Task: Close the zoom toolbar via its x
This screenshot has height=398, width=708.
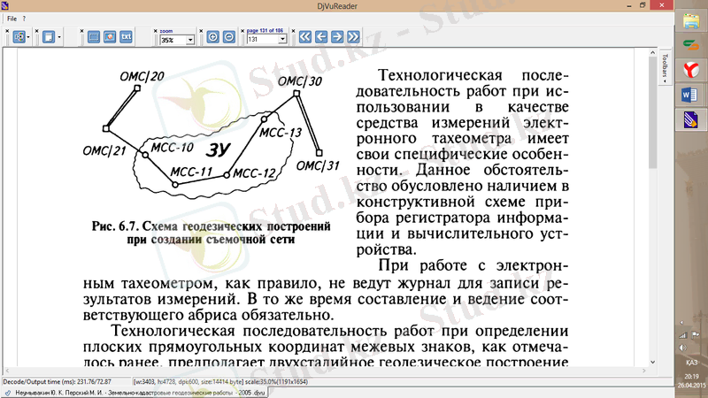Action: point(156,31)
